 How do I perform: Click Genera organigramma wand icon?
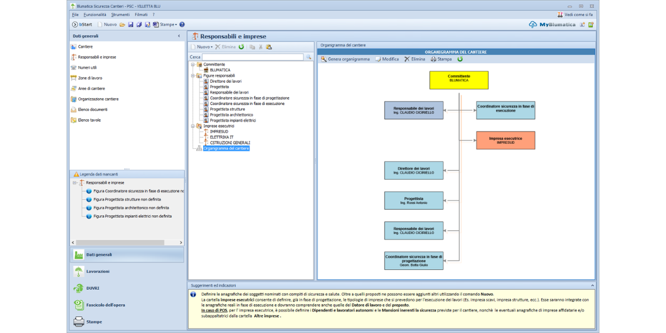pos(324,59)
